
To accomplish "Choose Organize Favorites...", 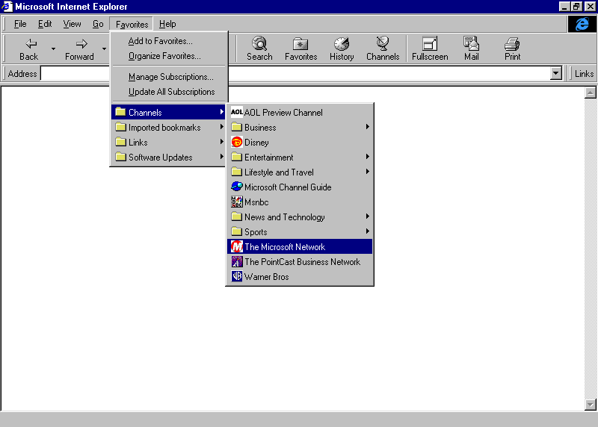I will 169,56.
